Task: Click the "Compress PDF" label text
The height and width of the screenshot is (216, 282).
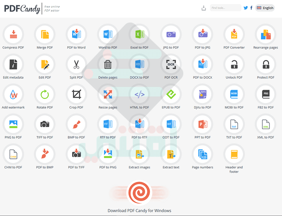Action: 13,47
